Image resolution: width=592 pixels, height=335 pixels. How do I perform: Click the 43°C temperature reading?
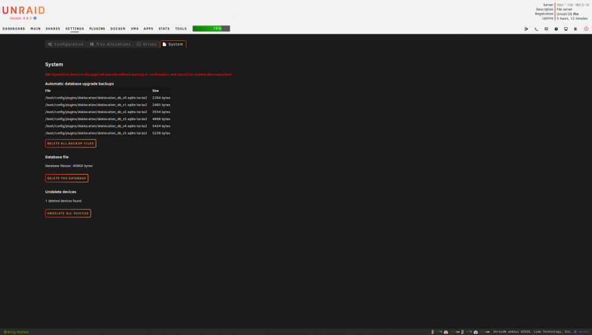click(x=468, y=332)
